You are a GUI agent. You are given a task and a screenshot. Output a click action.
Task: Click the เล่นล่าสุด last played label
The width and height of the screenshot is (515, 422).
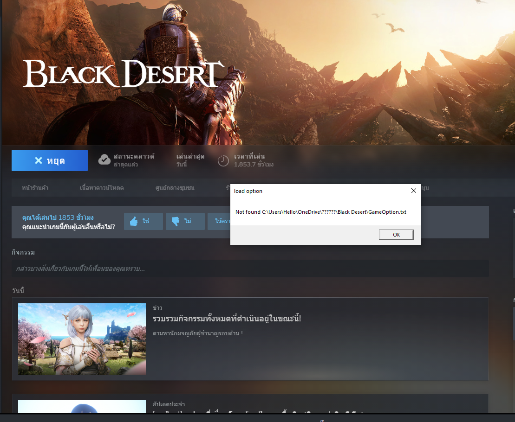click(x=190, y=156)
